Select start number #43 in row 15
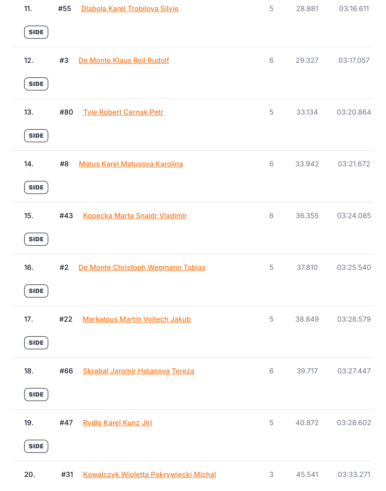Viewport: 386px width, 491px height. click(66, 216)
